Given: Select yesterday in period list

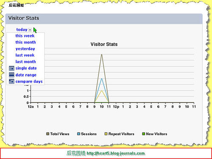Looking at the screenshot, I should tap(25, 49).
